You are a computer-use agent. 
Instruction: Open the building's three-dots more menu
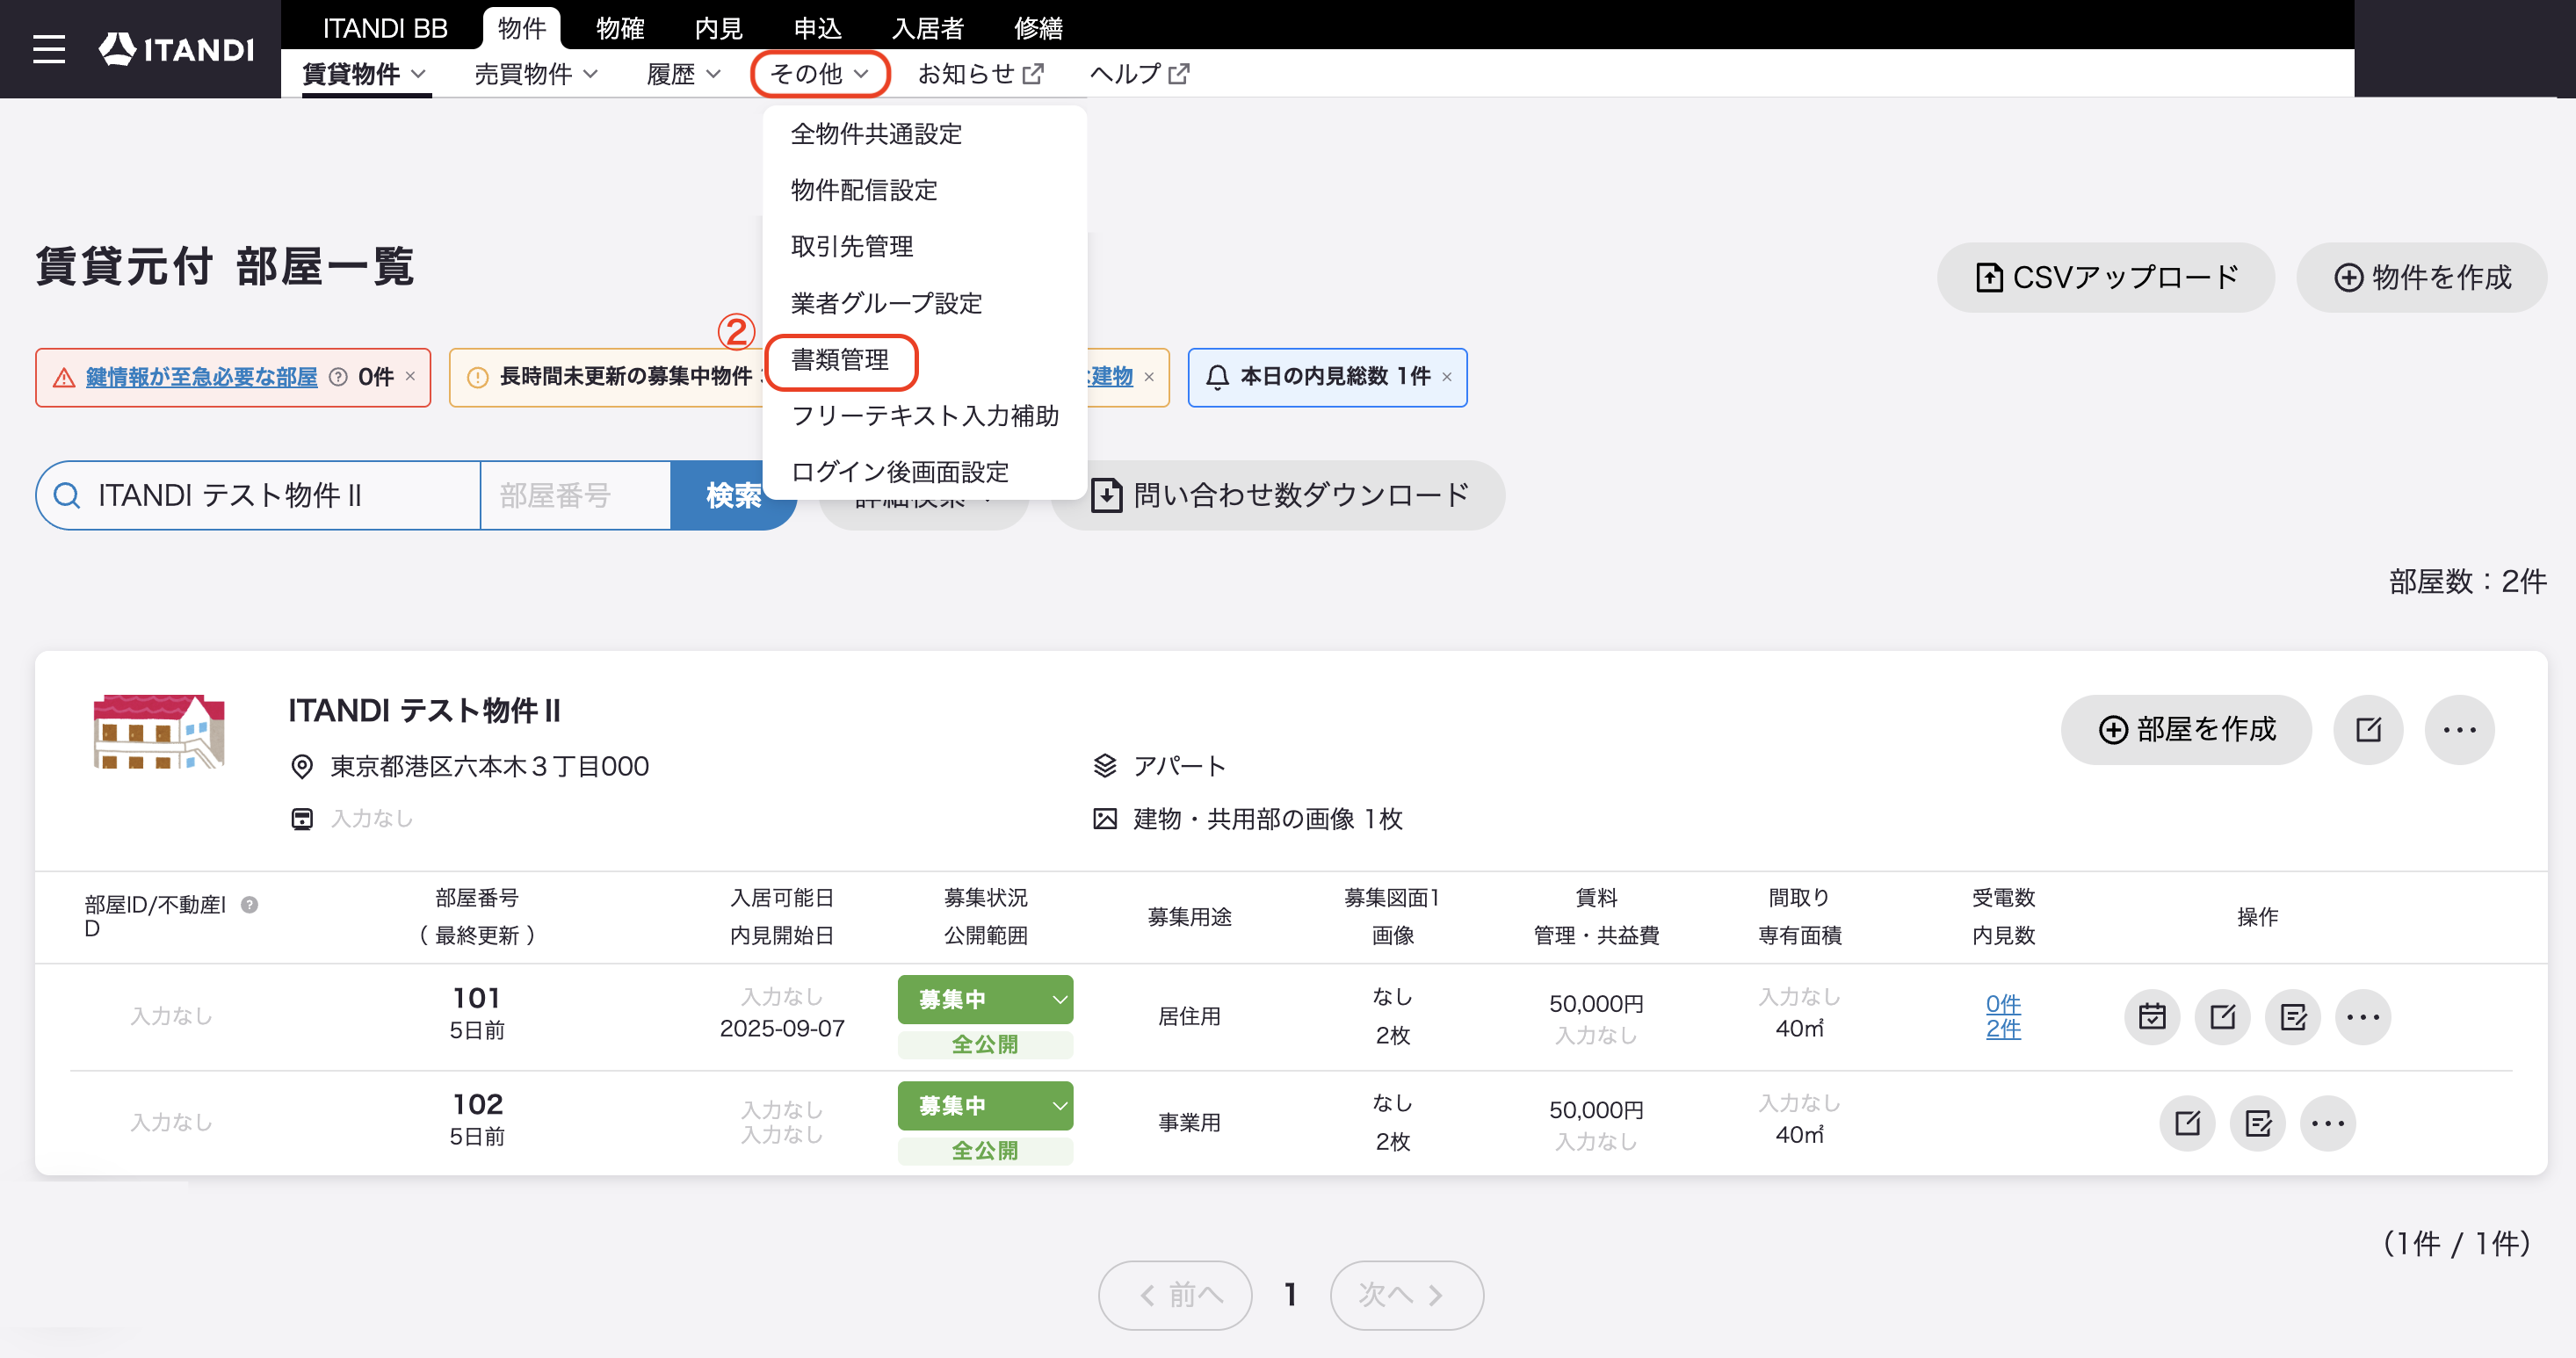(x=2459, y=729)
